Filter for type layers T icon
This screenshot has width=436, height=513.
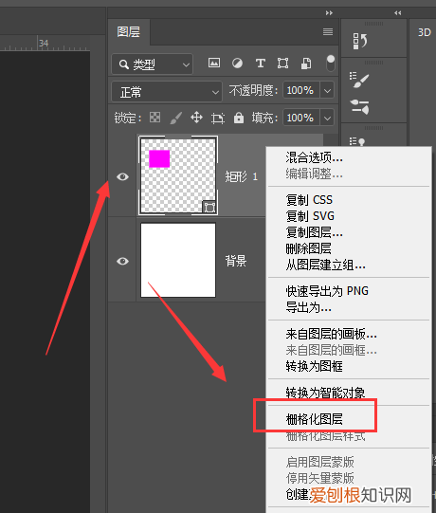pyautogui.click(x=260, y=63)
